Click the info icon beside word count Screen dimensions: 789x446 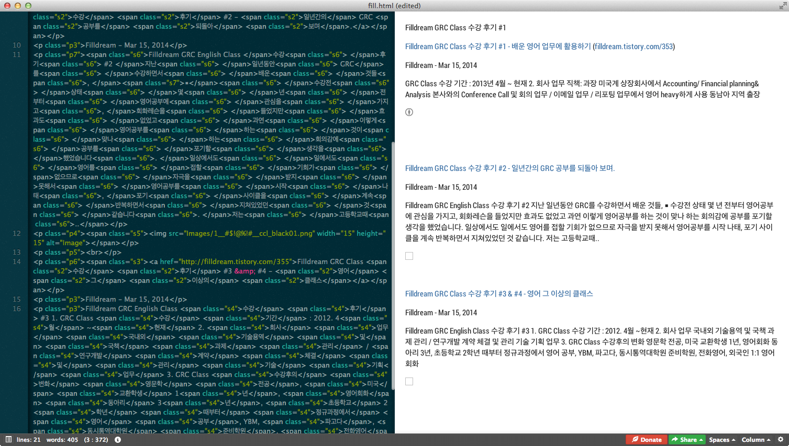coord(118,440)
